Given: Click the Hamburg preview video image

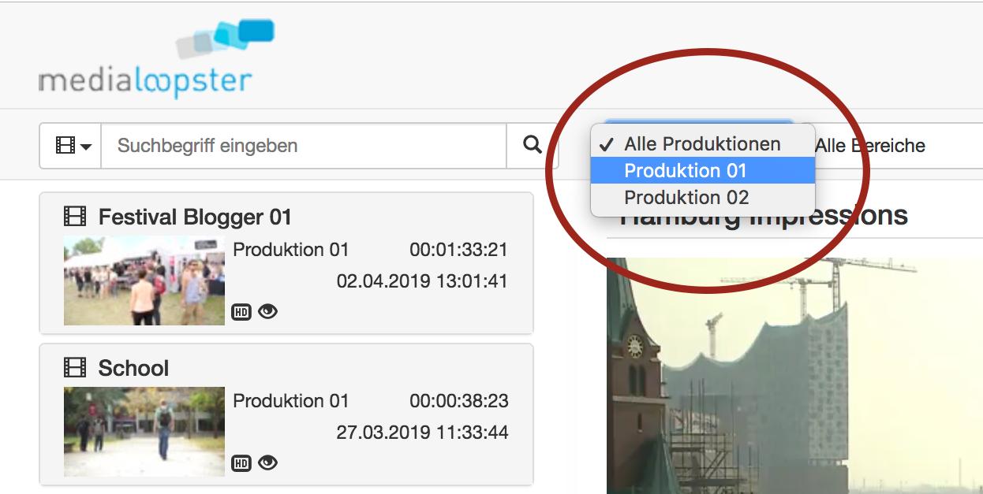Looking at the screenshot, I should [x=789, y=378].
